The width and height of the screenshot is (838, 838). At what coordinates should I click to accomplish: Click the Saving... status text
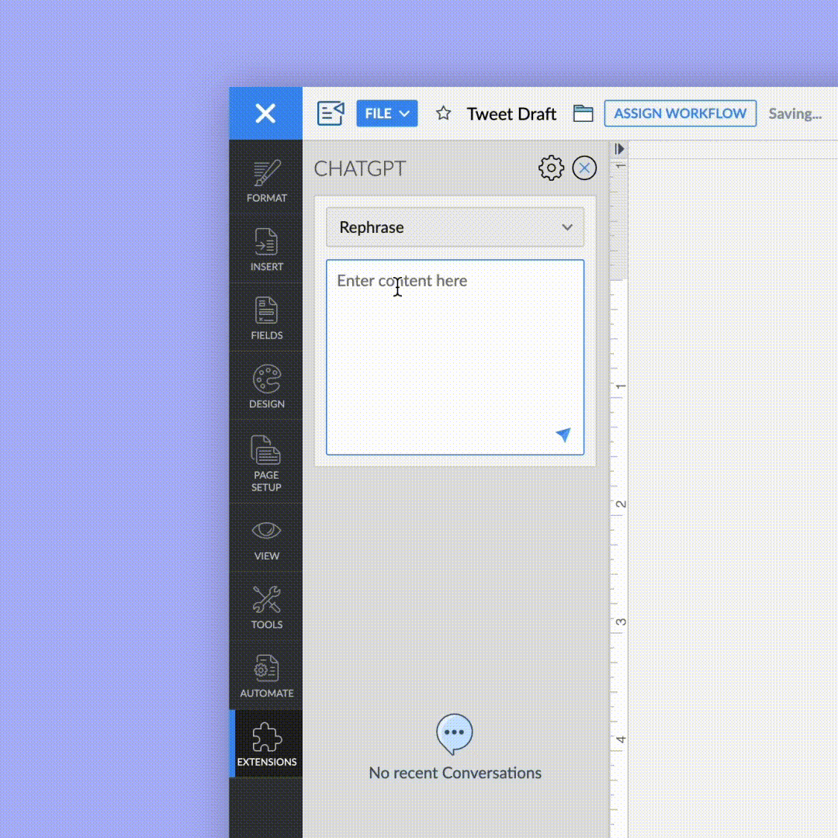(795, 114)
